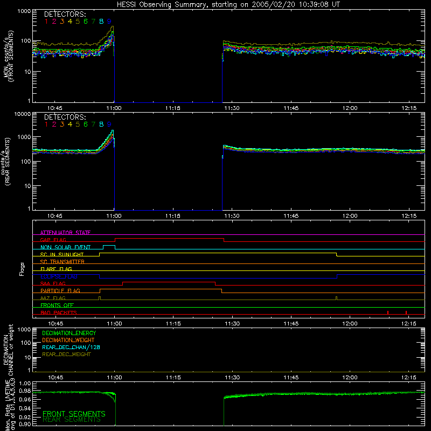431x431 pixels.
Task: Select orange detector 3 in front segments legend
Action: pyautogui.click(x=62, y=22)
